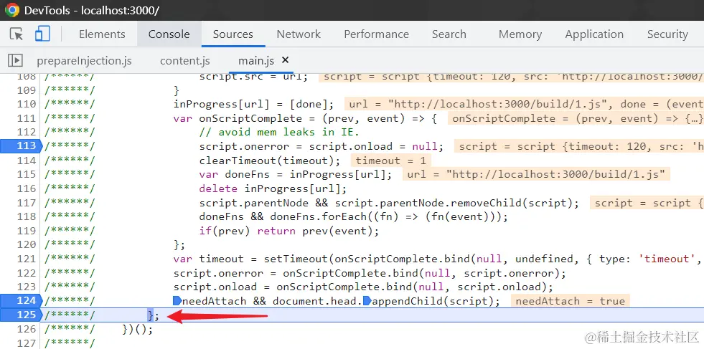Click 'script.onload = onScriptComplete.bind' line 123
This screenshot has height=349, width=704.
pyautogui.click(x=363, y=287)
